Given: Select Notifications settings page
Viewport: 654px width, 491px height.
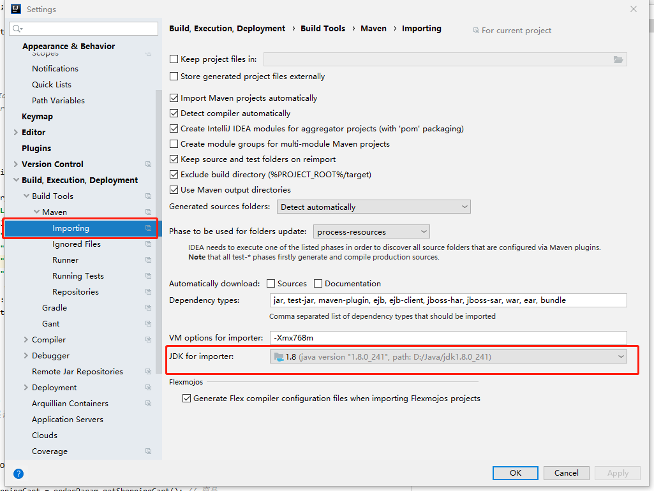Looking at the screenshot, I should pyautogui.click(x=55, y=69).
